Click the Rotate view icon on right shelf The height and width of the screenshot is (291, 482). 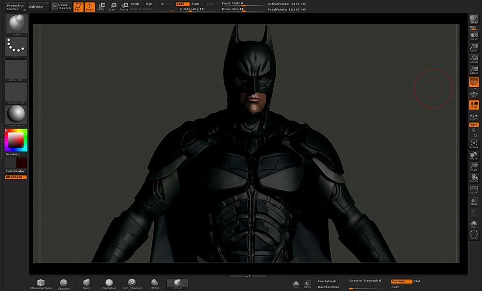(474, 179)
